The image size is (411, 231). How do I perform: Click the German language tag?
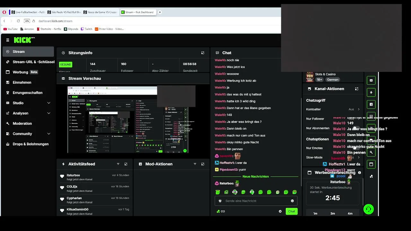point(333,80)
